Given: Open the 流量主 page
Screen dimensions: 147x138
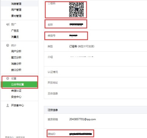Looking at the screenshot, I should pos(15,37).
